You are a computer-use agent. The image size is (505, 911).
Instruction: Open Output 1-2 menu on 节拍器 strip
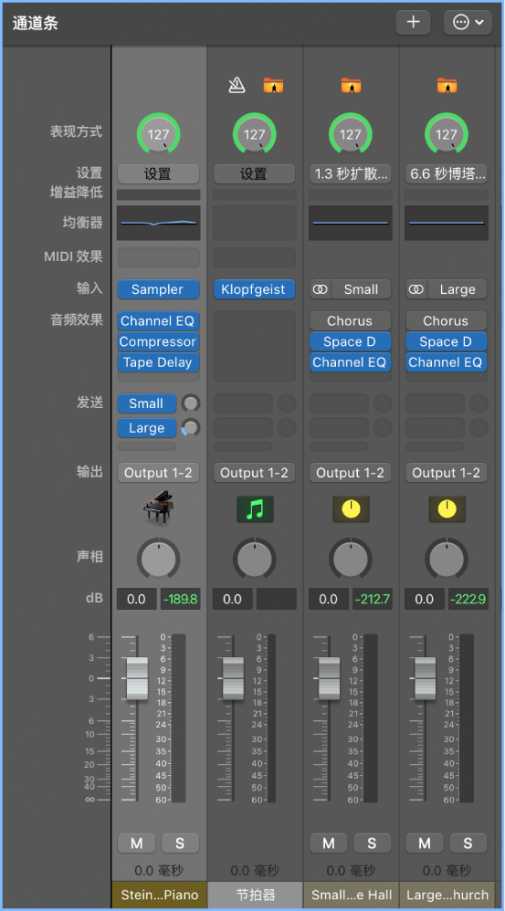pos(254,473)
